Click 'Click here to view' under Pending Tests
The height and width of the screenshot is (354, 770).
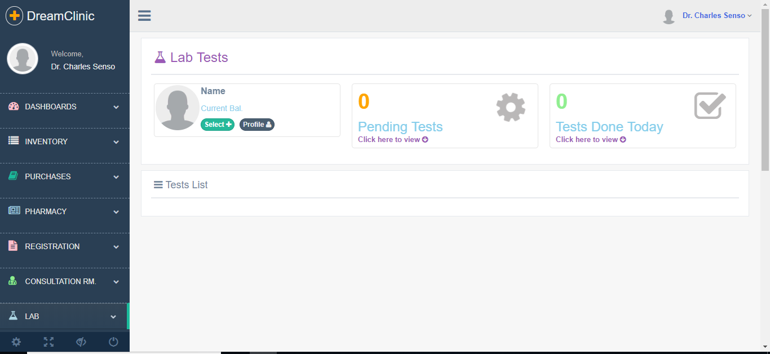[393, 140]
